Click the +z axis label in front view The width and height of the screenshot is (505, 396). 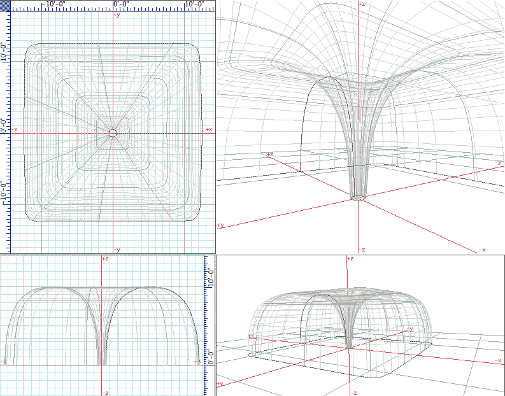click(x=106, y=259)
